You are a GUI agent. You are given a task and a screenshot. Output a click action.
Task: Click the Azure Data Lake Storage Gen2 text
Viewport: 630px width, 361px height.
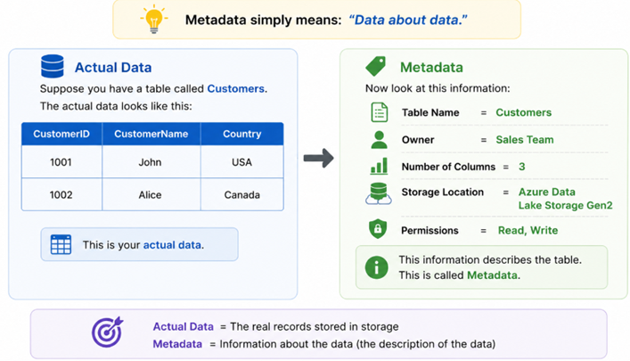(x=565, y=199)
